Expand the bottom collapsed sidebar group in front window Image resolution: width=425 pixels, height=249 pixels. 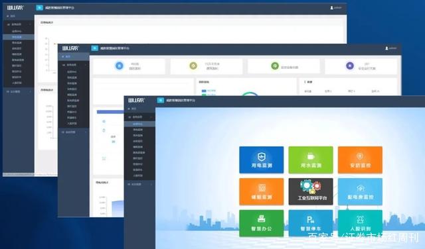139,184
